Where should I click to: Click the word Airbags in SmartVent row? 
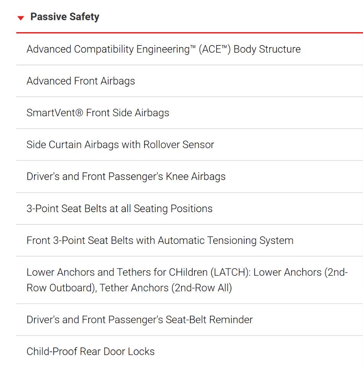[152, 113]
